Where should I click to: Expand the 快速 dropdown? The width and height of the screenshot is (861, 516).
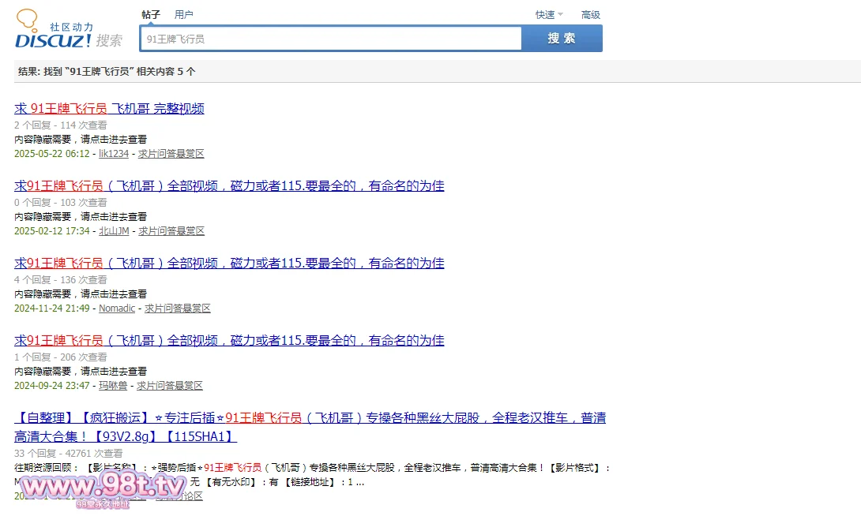pos(548,14)
